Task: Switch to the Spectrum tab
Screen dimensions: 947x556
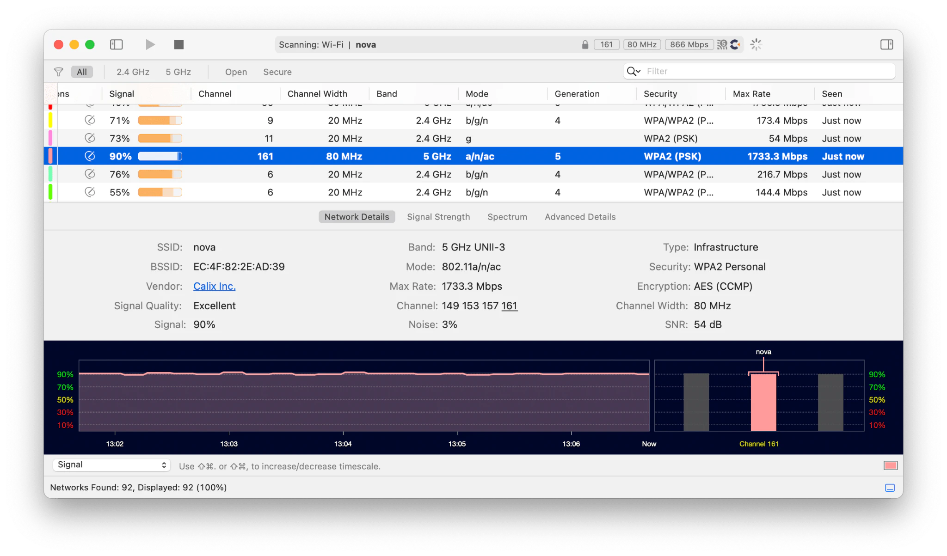Action: [x=507, y=216]
